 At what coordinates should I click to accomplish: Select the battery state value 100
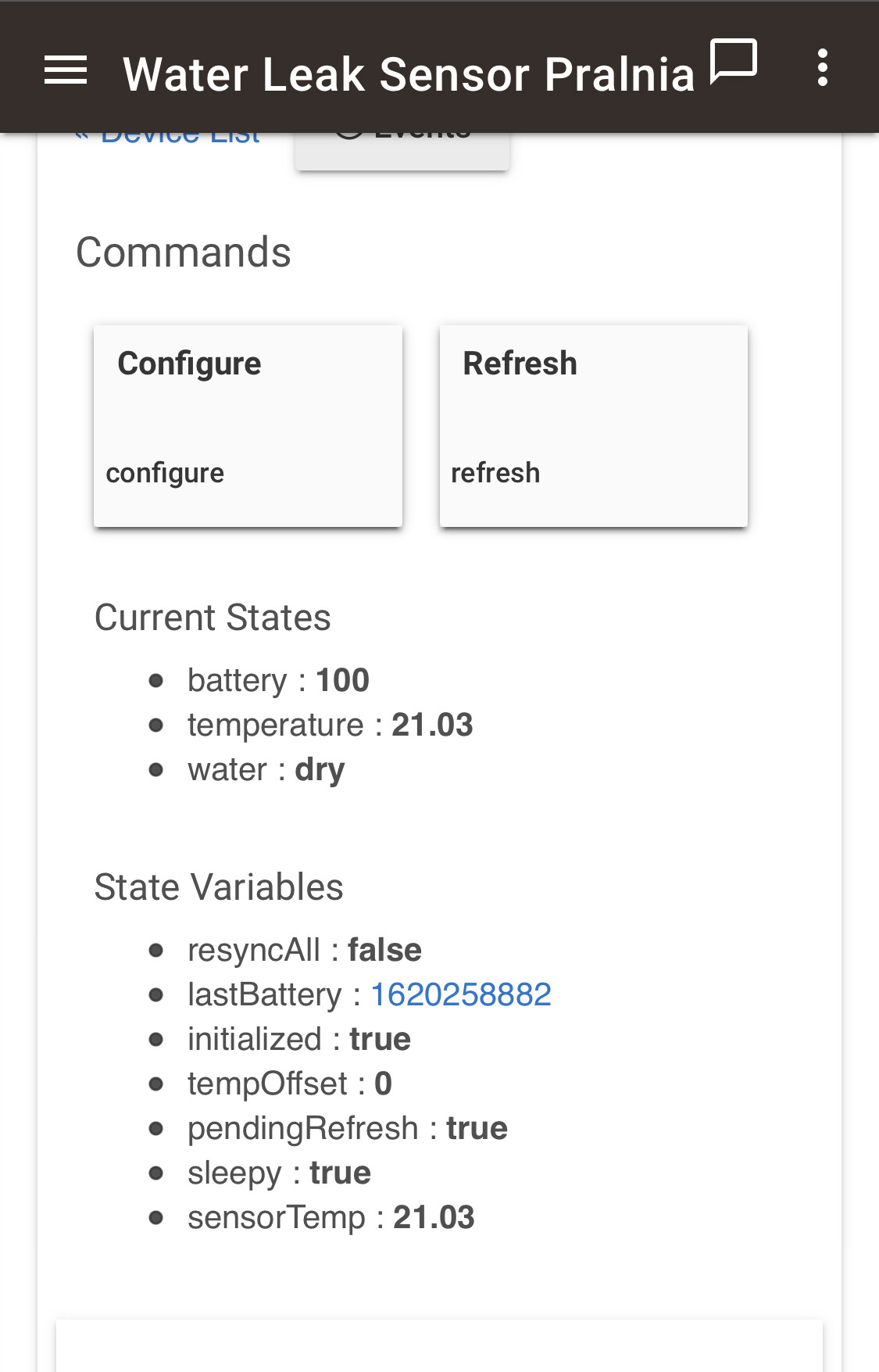point(342,680)
